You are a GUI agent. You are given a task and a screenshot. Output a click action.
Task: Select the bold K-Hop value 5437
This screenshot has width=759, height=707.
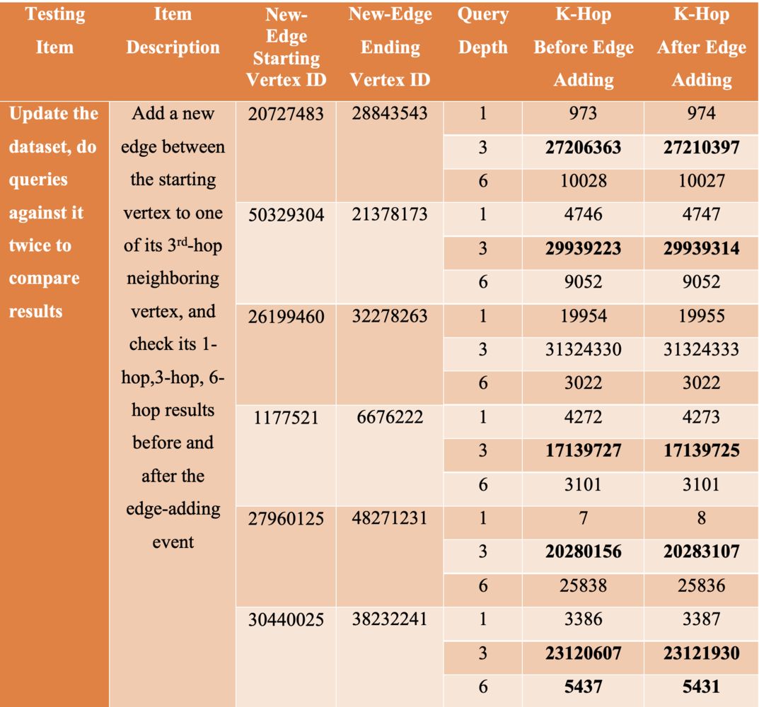pos(583,686)
